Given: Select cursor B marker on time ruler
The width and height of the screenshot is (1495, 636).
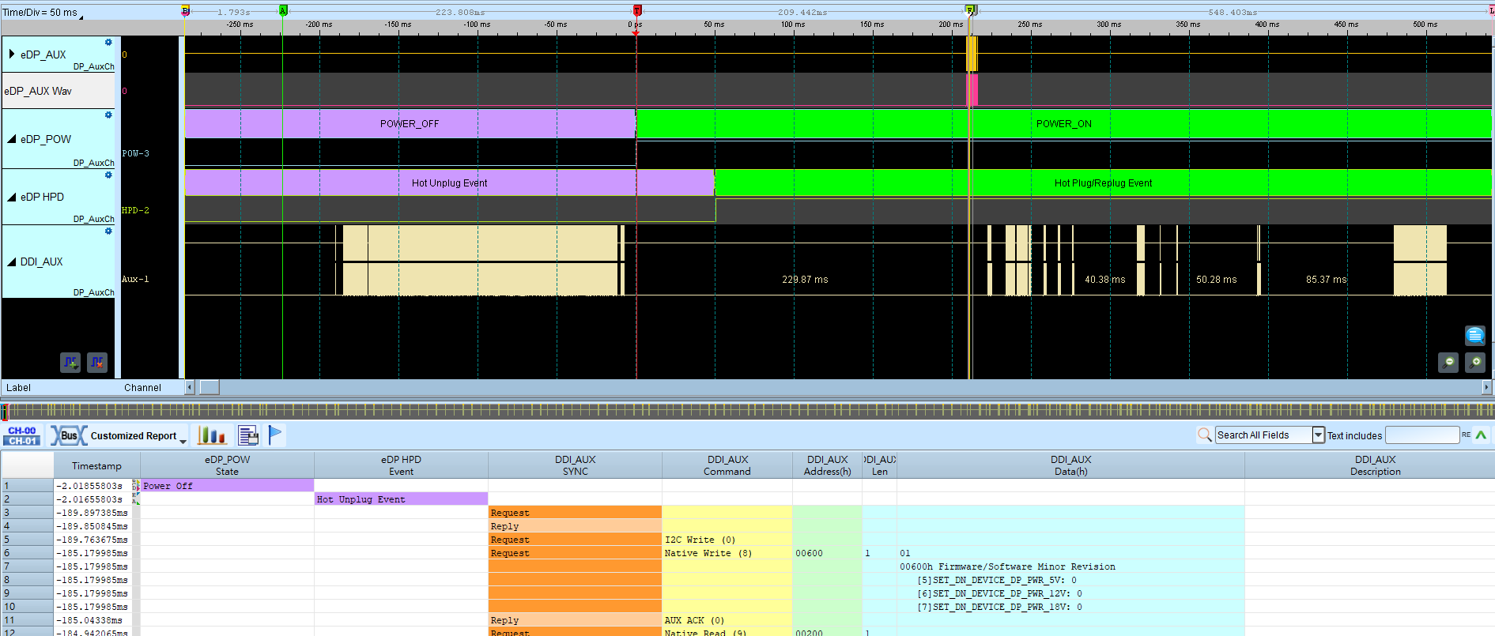Looking at the screenshot, I should (186, 11).
